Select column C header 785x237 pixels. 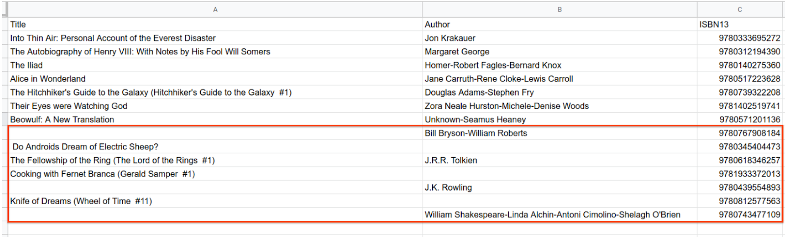[x=739, y=9]
